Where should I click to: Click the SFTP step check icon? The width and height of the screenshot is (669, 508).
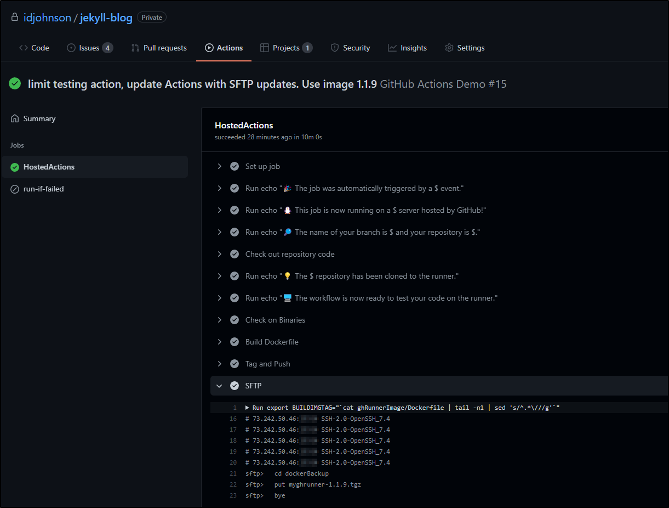(x=235, y=386)
